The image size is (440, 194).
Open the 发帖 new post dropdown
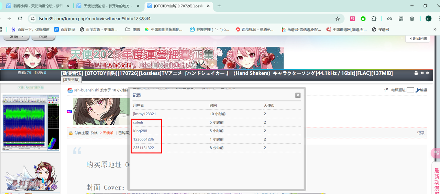click(16, 37)
